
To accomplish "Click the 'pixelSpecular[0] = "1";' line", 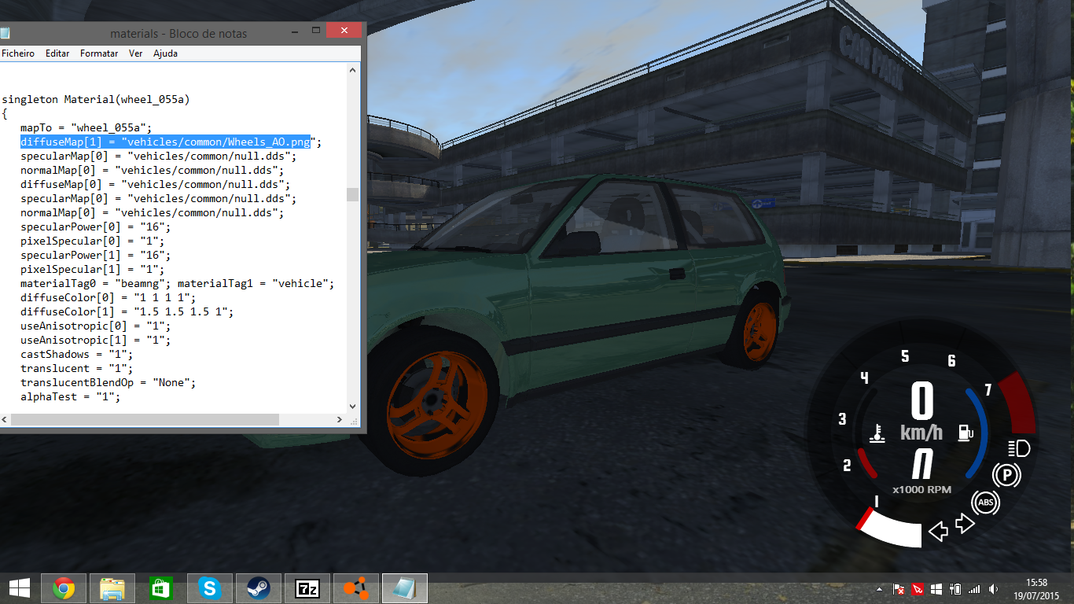I will (x=92, y=241).
